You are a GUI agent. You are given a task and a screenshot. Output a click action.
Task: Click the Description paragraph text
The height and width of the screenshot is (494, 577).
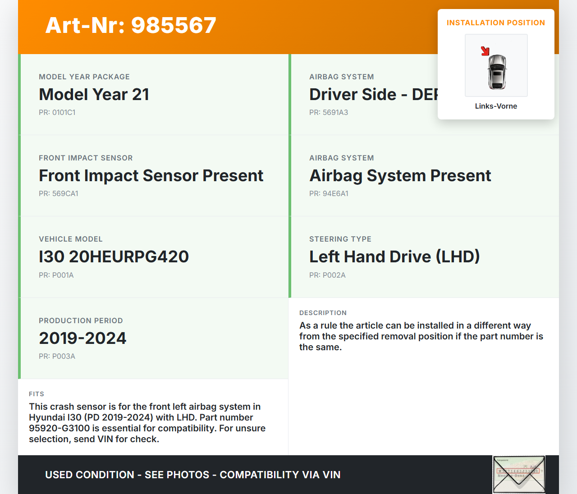coord(421,336)
